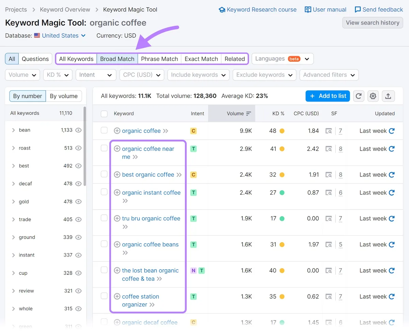409x333 pixels.
Task: Switch to the Phrase Match tab
Action: tap(160, 59)
